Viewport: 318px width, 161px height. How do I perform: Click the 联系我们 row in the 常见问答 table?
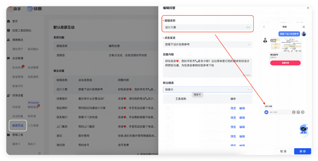click(106, 117)
